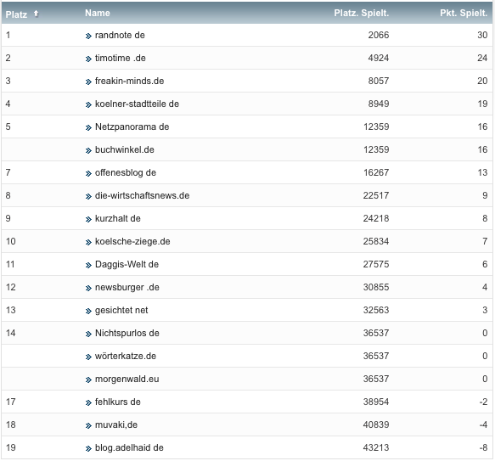This screenshot has height=461, width=495.
Task: Select the value 8057 in freakin-minds row
Action: click(x=379, y=81)
